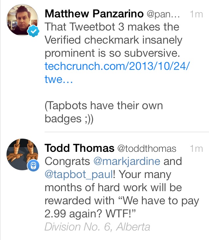Tap the blue Verified checkmark badge

[x=35, y=31]
